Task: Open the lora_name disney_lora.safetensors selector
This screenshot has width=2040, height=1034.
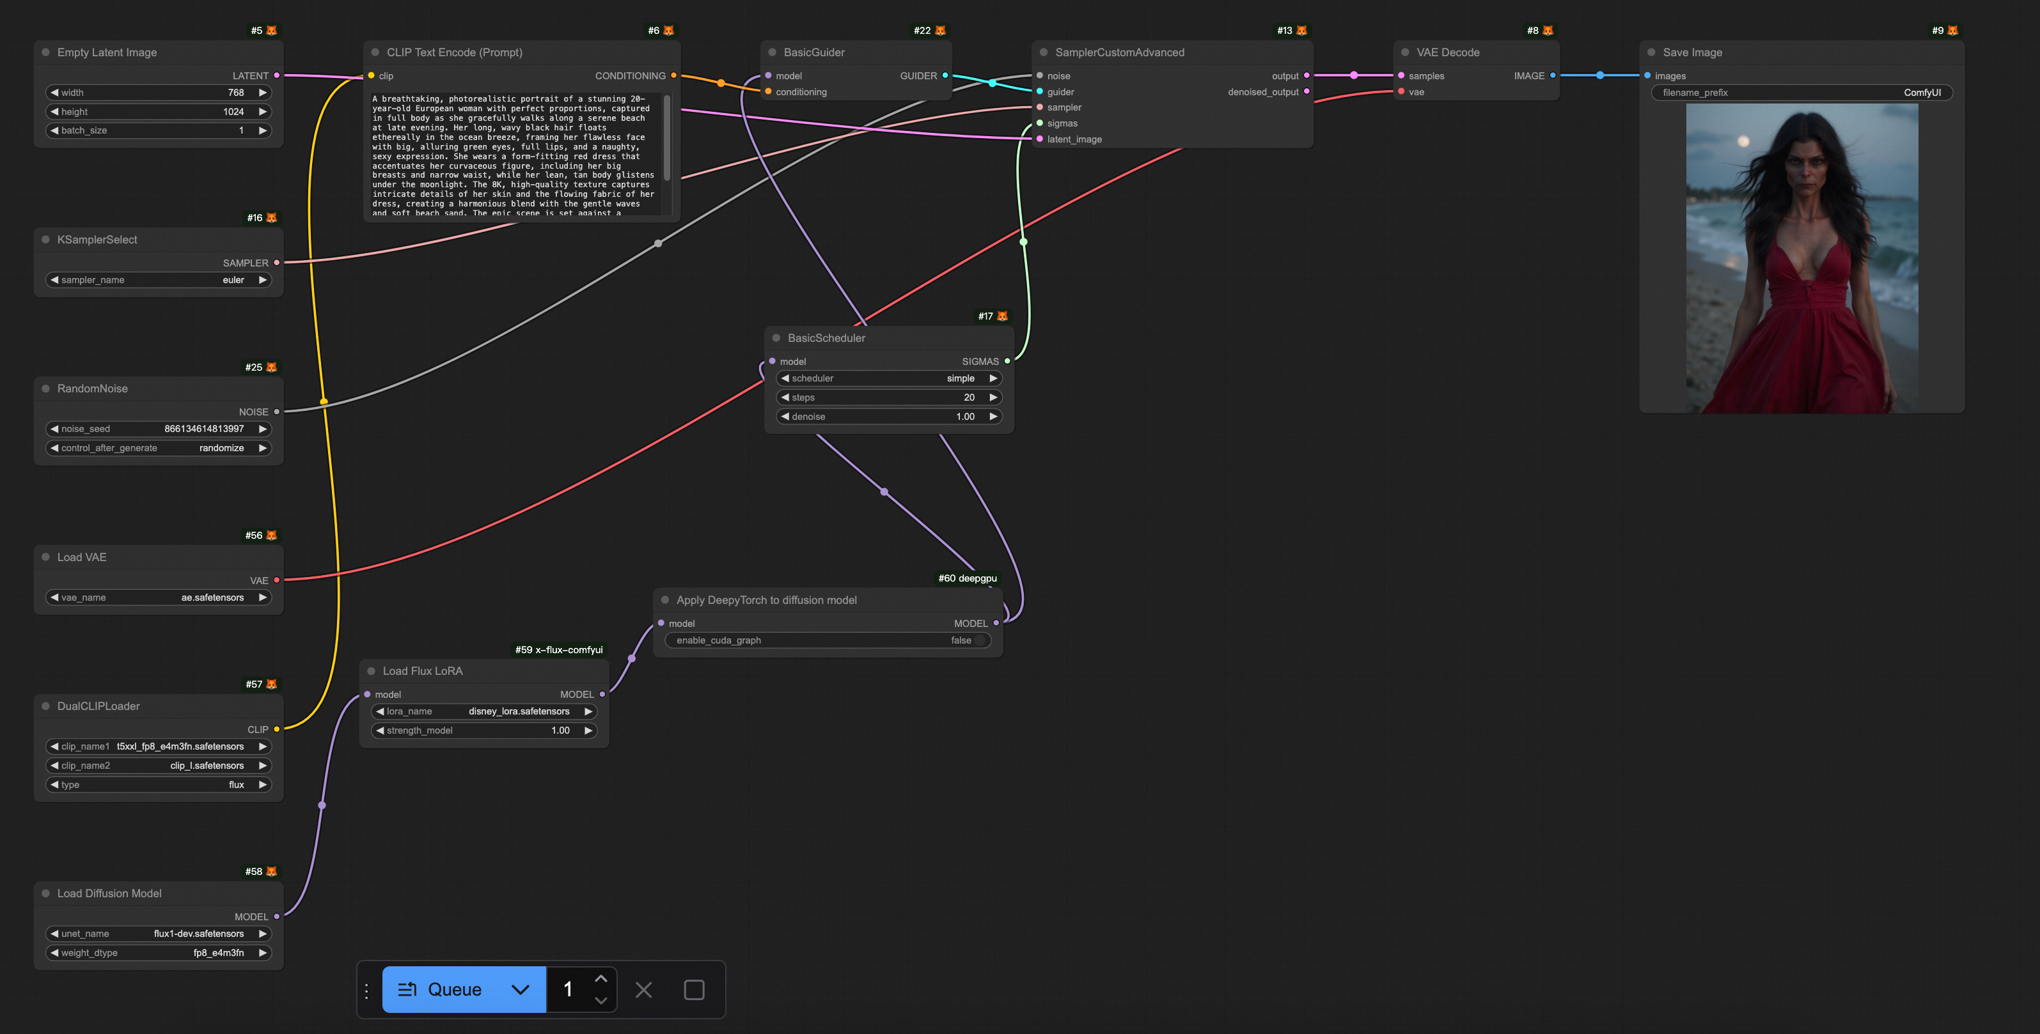Action: coord(485,711)
